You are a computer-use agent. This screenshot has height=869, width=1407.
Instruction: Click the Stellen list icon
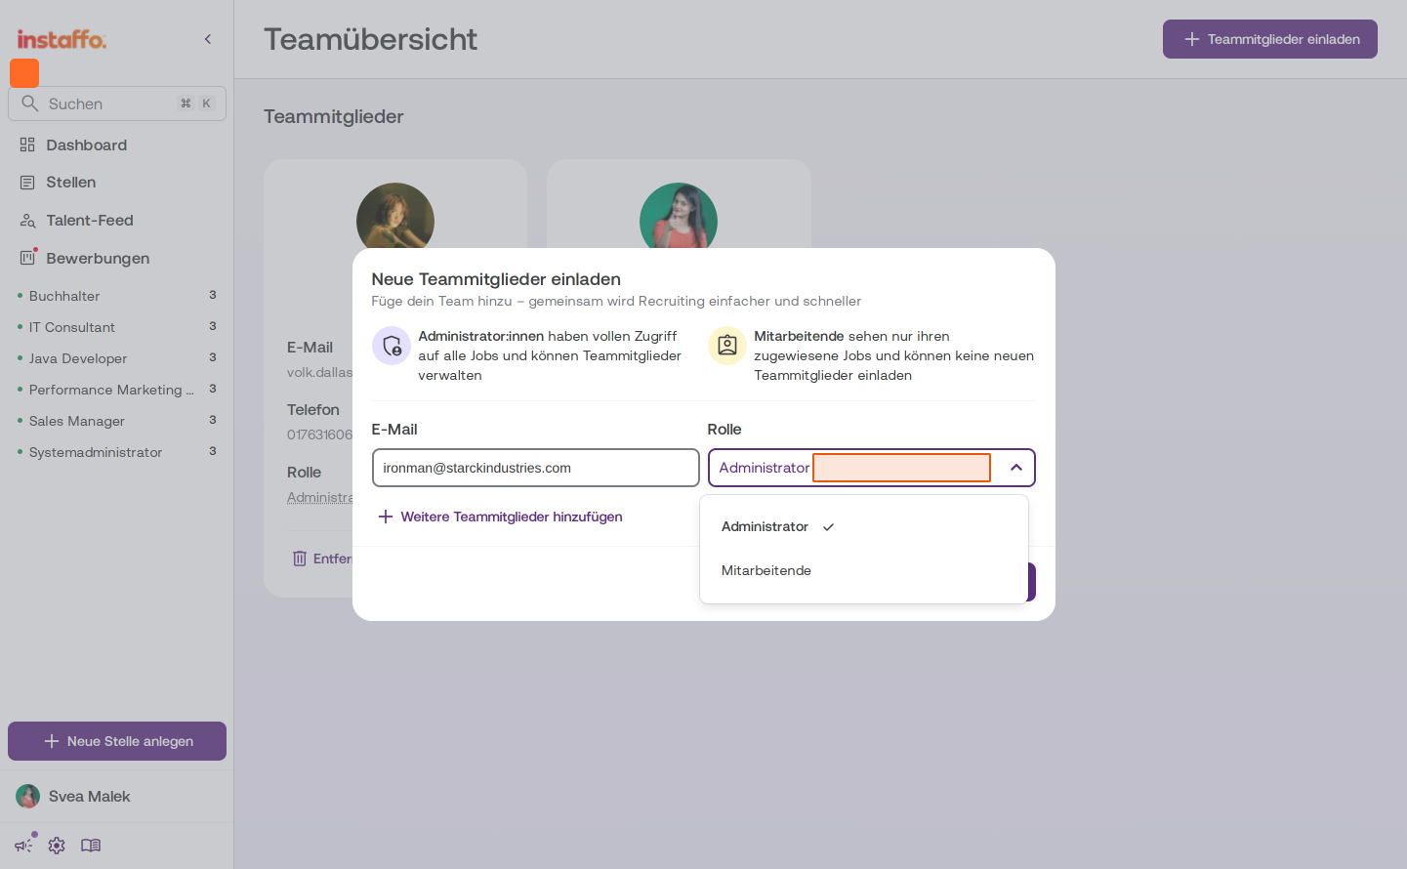(27, 183)
